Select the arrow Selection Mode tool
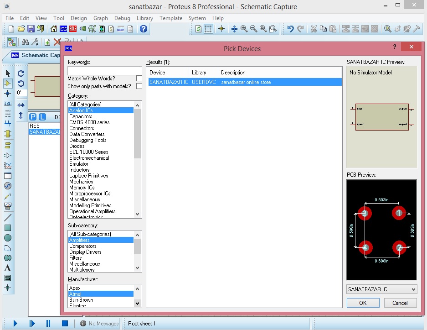427x330 pixels. coord(8,73)
